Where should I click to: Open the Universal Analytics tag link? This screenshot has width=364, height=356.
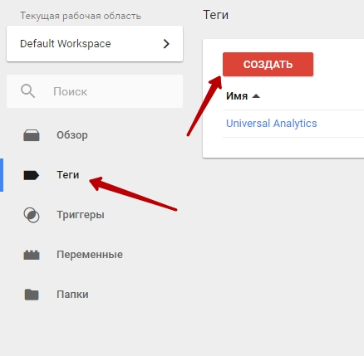coord(272,124)
